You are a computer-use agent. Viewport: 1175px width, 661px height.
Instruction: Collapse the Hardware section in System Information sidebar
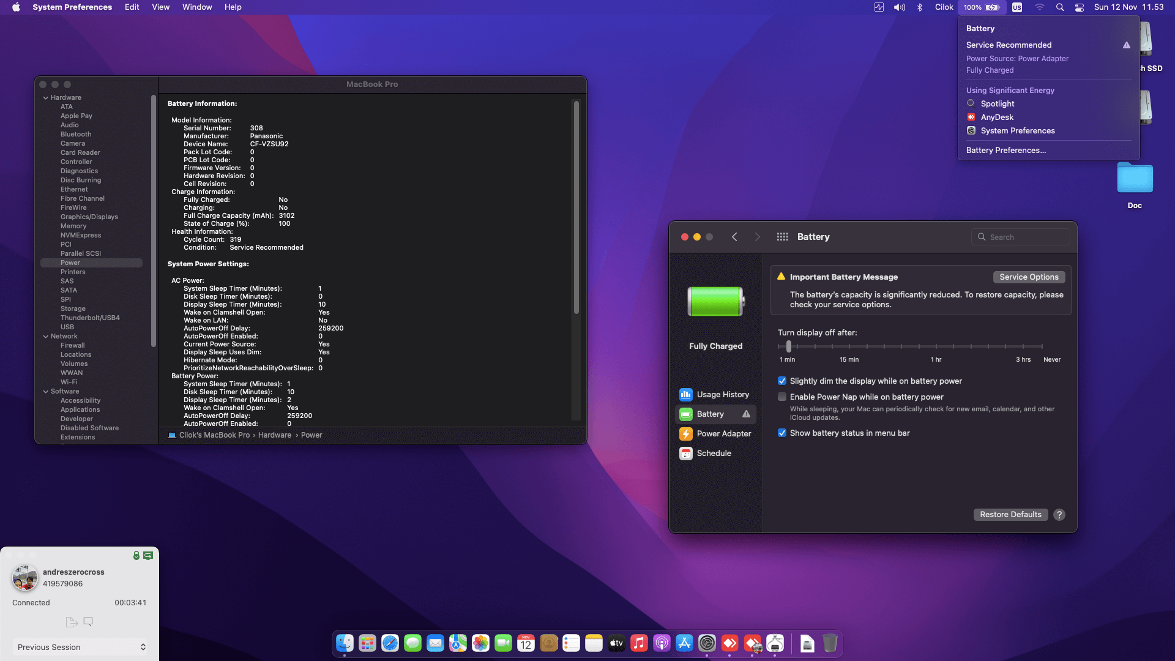[x=46, y=98]
